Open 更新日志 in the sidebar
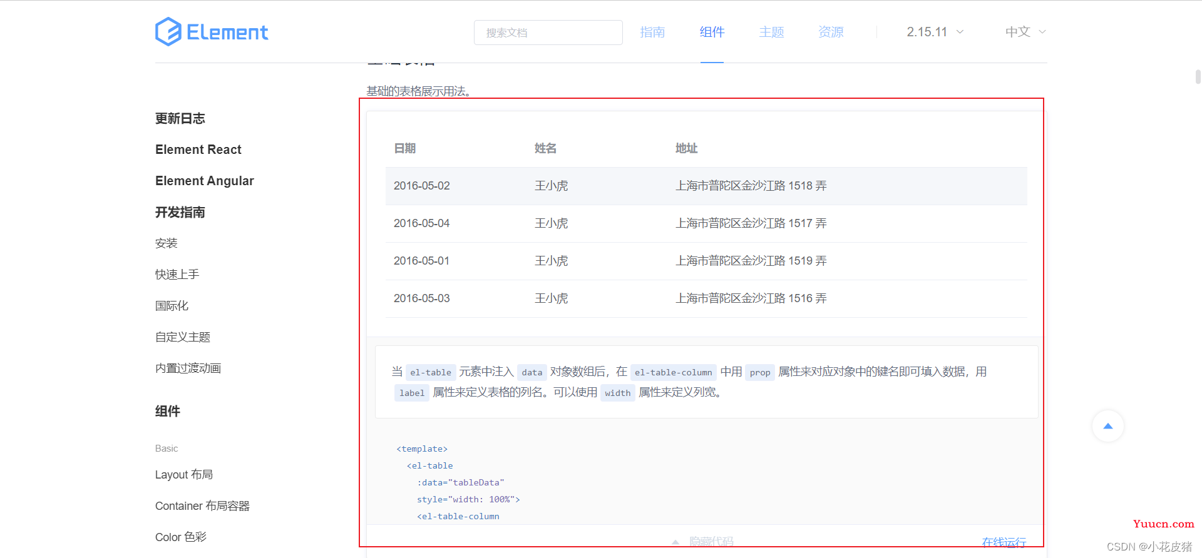 pos(180,118)
